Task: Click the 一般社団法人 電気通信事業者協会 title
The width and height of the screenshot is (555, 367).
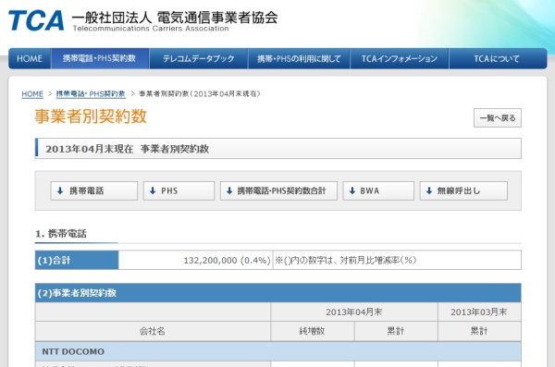Action: 175,17
